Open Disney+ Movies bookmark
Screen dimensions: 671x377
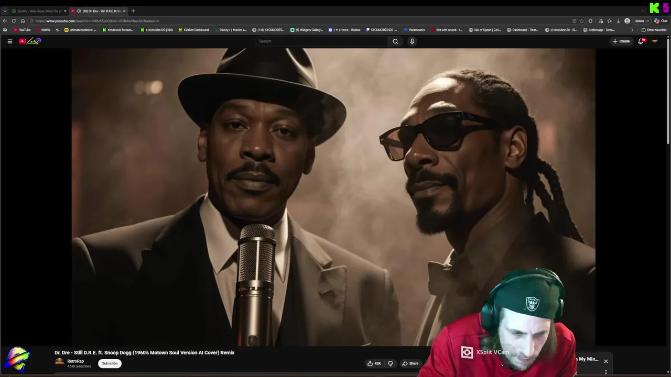point(230,30)
